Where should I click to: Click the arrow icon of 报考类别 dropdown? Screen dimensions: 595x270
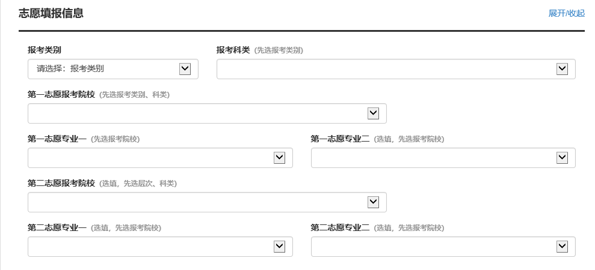[185, 69]
